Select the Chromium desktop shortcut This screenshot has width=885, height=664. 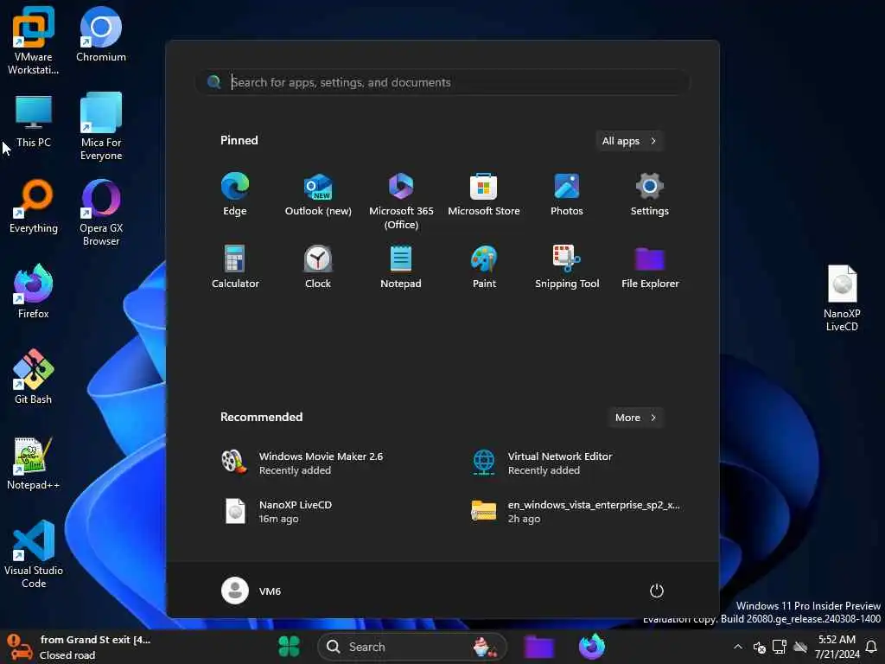101,34
